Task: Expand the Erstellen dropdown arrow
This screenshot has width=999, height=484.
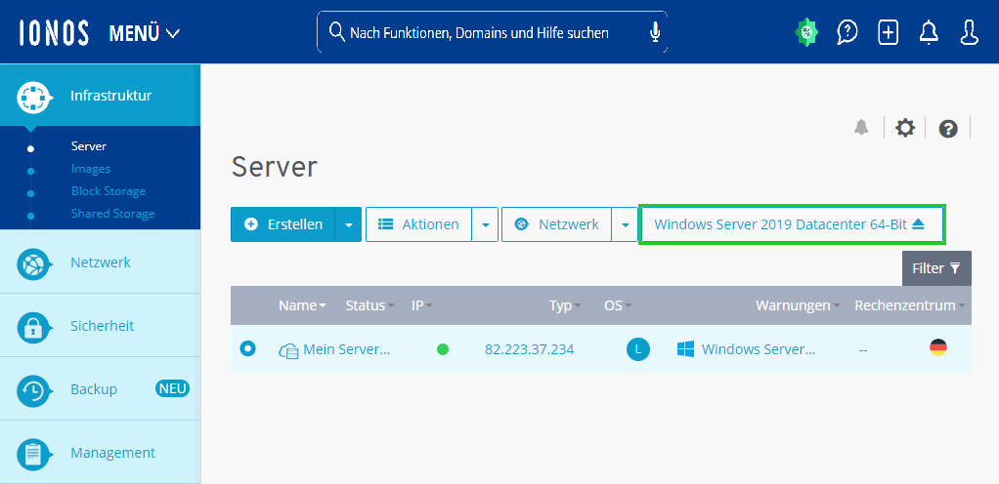Action: [349, 224]
